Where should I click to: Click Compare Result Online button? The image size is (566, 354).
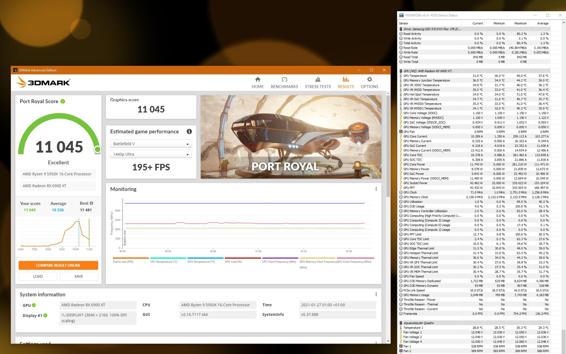coord(58,265)
